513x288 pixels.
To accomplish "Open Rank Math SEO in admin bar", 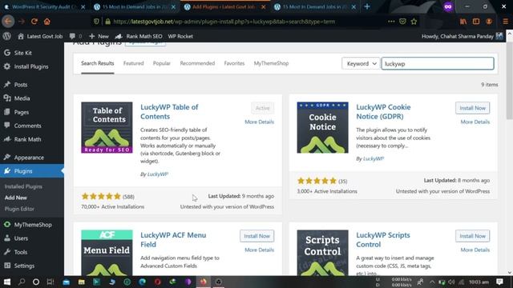I will pyautogui.click(x=139, y=36).
